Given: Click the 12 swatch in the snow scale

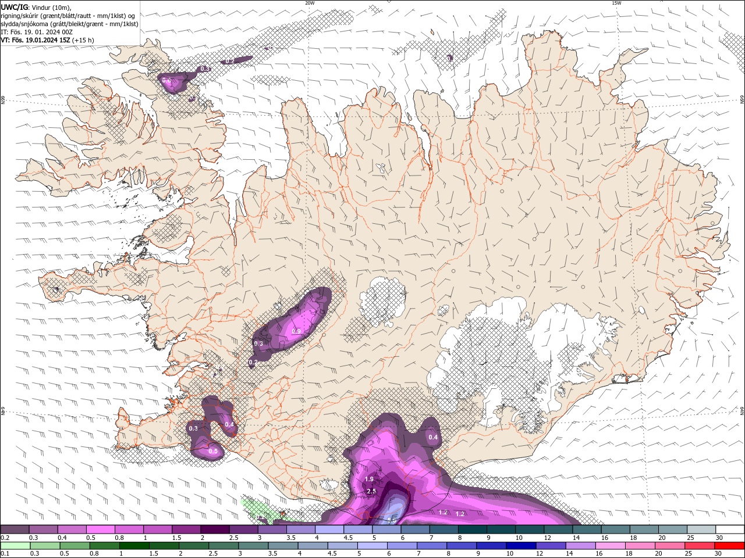Looking at the screenshot, I should 558,530.
